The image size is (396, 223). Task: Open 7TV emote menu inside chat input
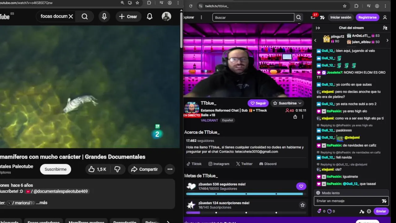pos(384,201)
